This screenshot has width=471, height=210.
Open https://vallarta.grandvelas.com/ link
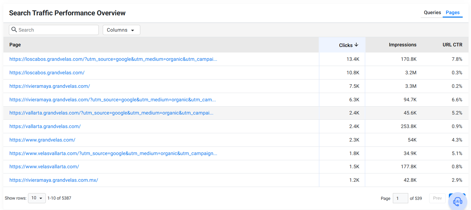point(45,126)
